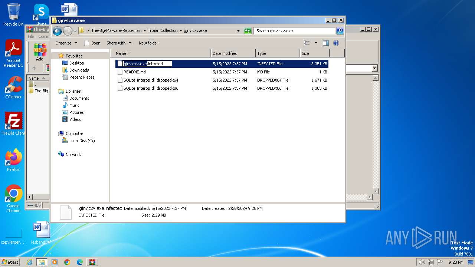The width and height of the screenshot is (475, 267).
Task: Sort by the Name column header
Action: pos(160,53)
